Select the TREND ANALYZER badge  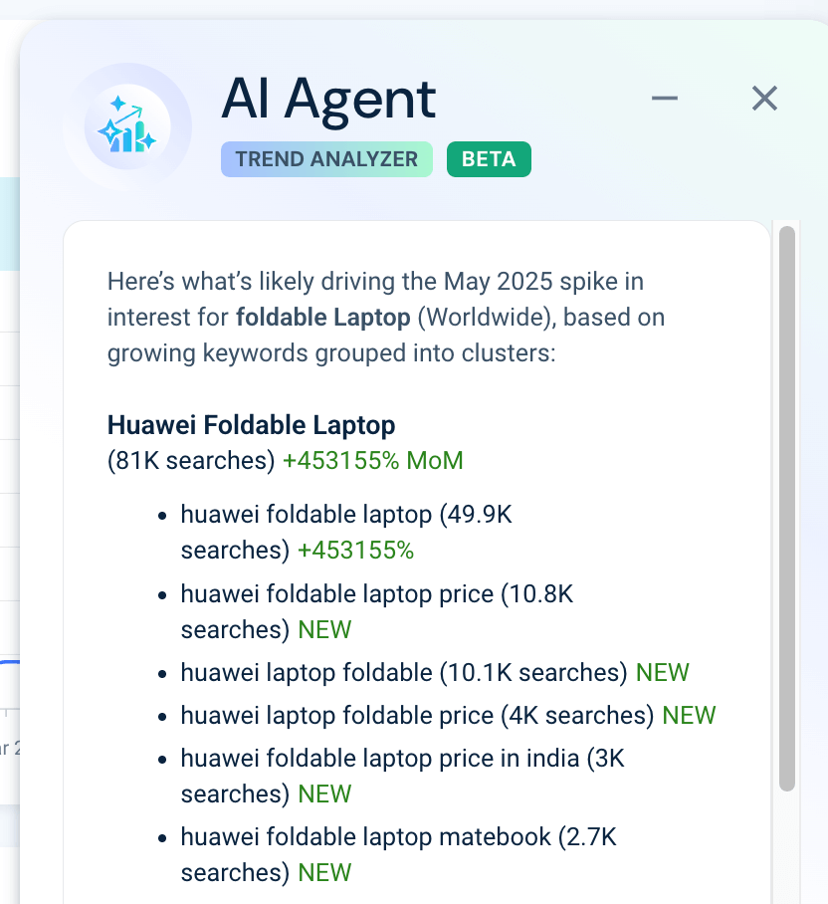[x=326, y=158]
